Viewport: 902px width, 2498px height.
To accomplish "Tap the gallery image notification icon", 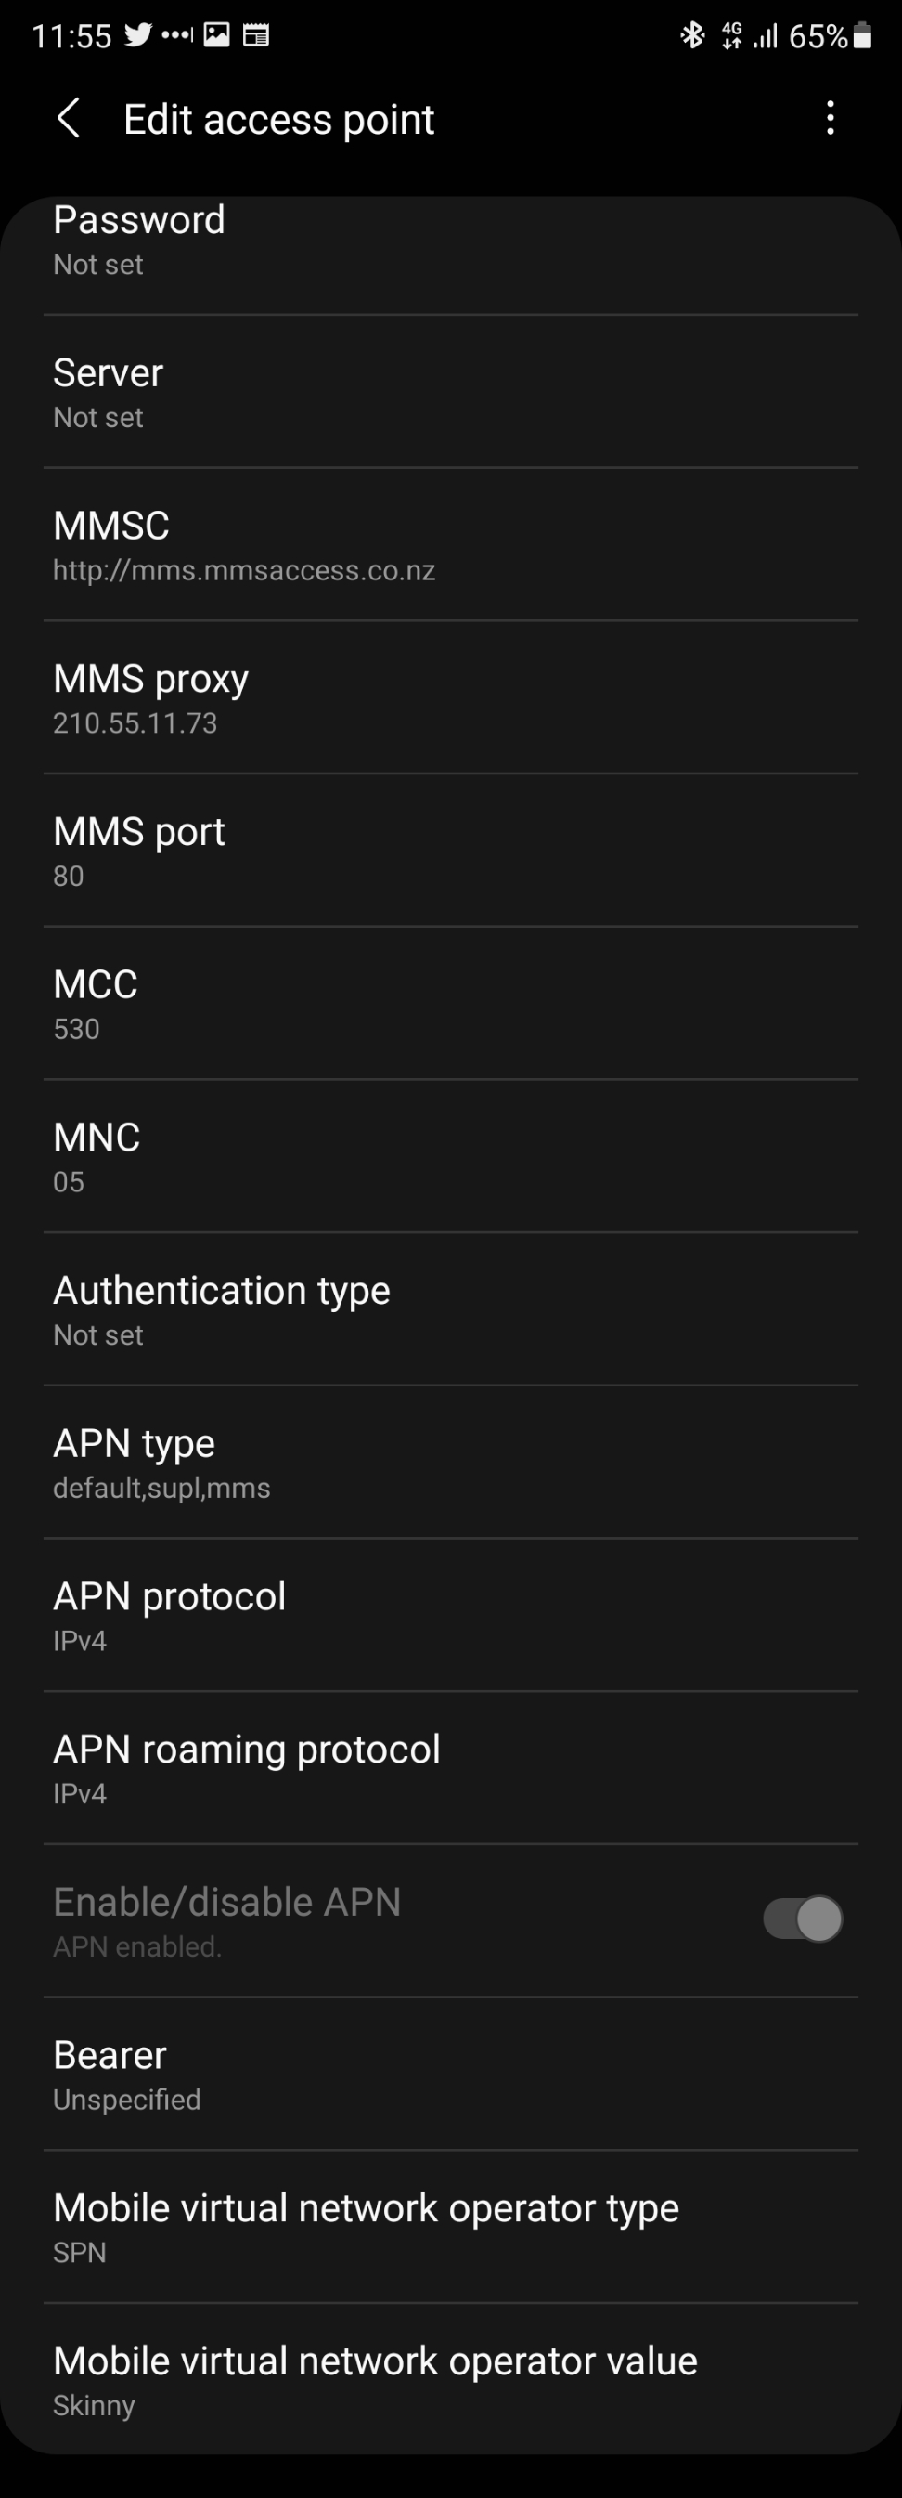I will tap(216, 36).
